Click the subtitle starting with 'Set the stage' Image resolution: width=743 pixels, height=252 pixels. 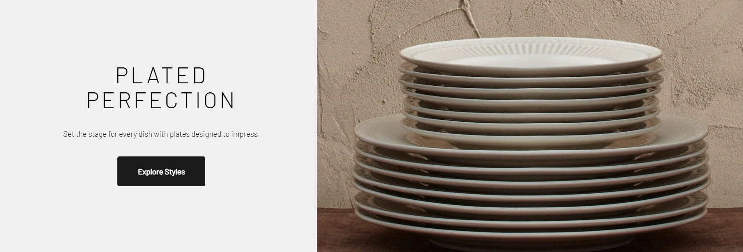(161, 134)
